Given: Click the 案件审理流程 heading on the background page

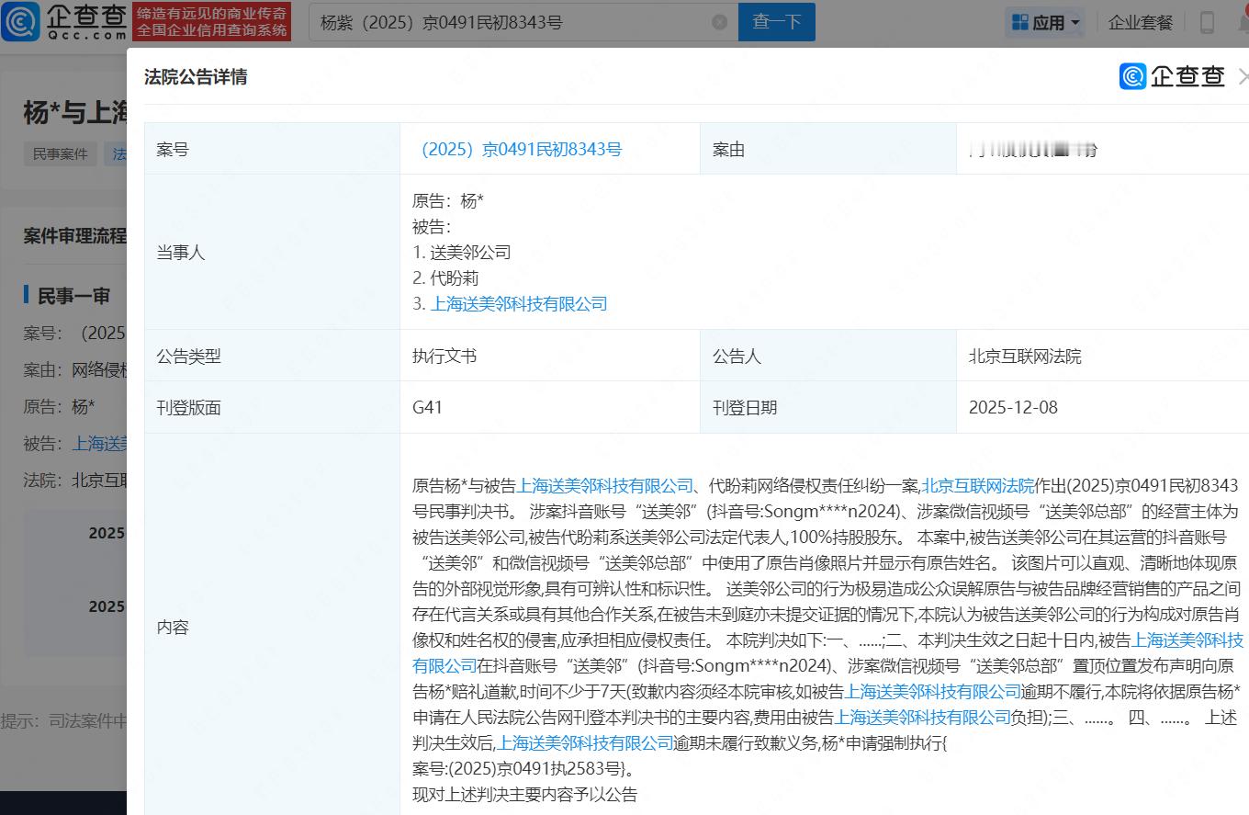Looking at the screenshot, I should 75,236.
